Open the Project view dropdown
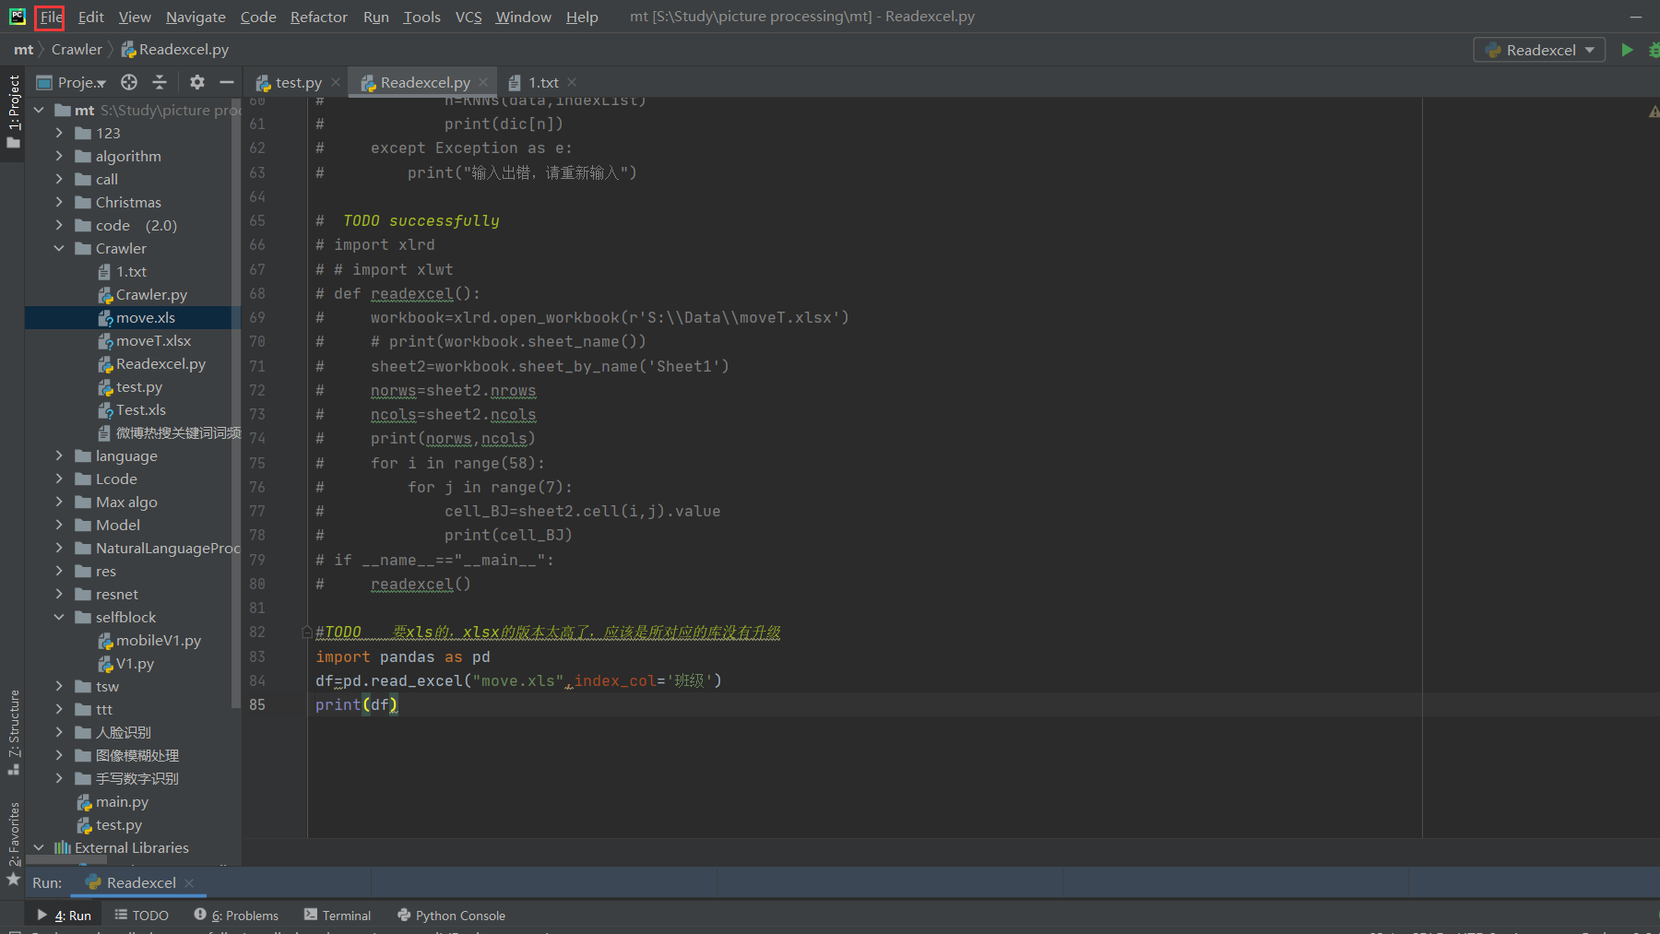Viewport: 1660px width, 934px height. coord(71,82)
